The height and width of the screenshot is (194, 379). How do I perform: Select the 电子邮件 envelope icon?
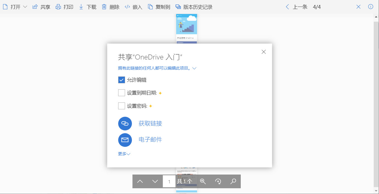(x=125, y=140)
